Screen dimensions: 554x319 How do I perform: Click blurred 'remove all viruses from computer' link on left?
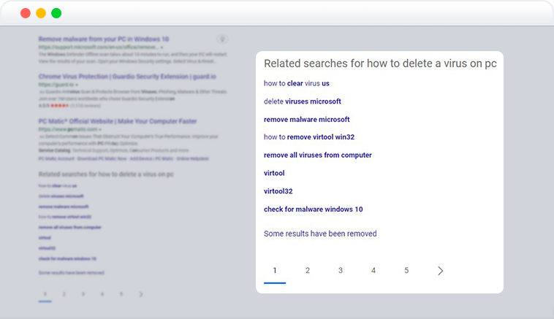pyautogui.click(x=69, y=227)
